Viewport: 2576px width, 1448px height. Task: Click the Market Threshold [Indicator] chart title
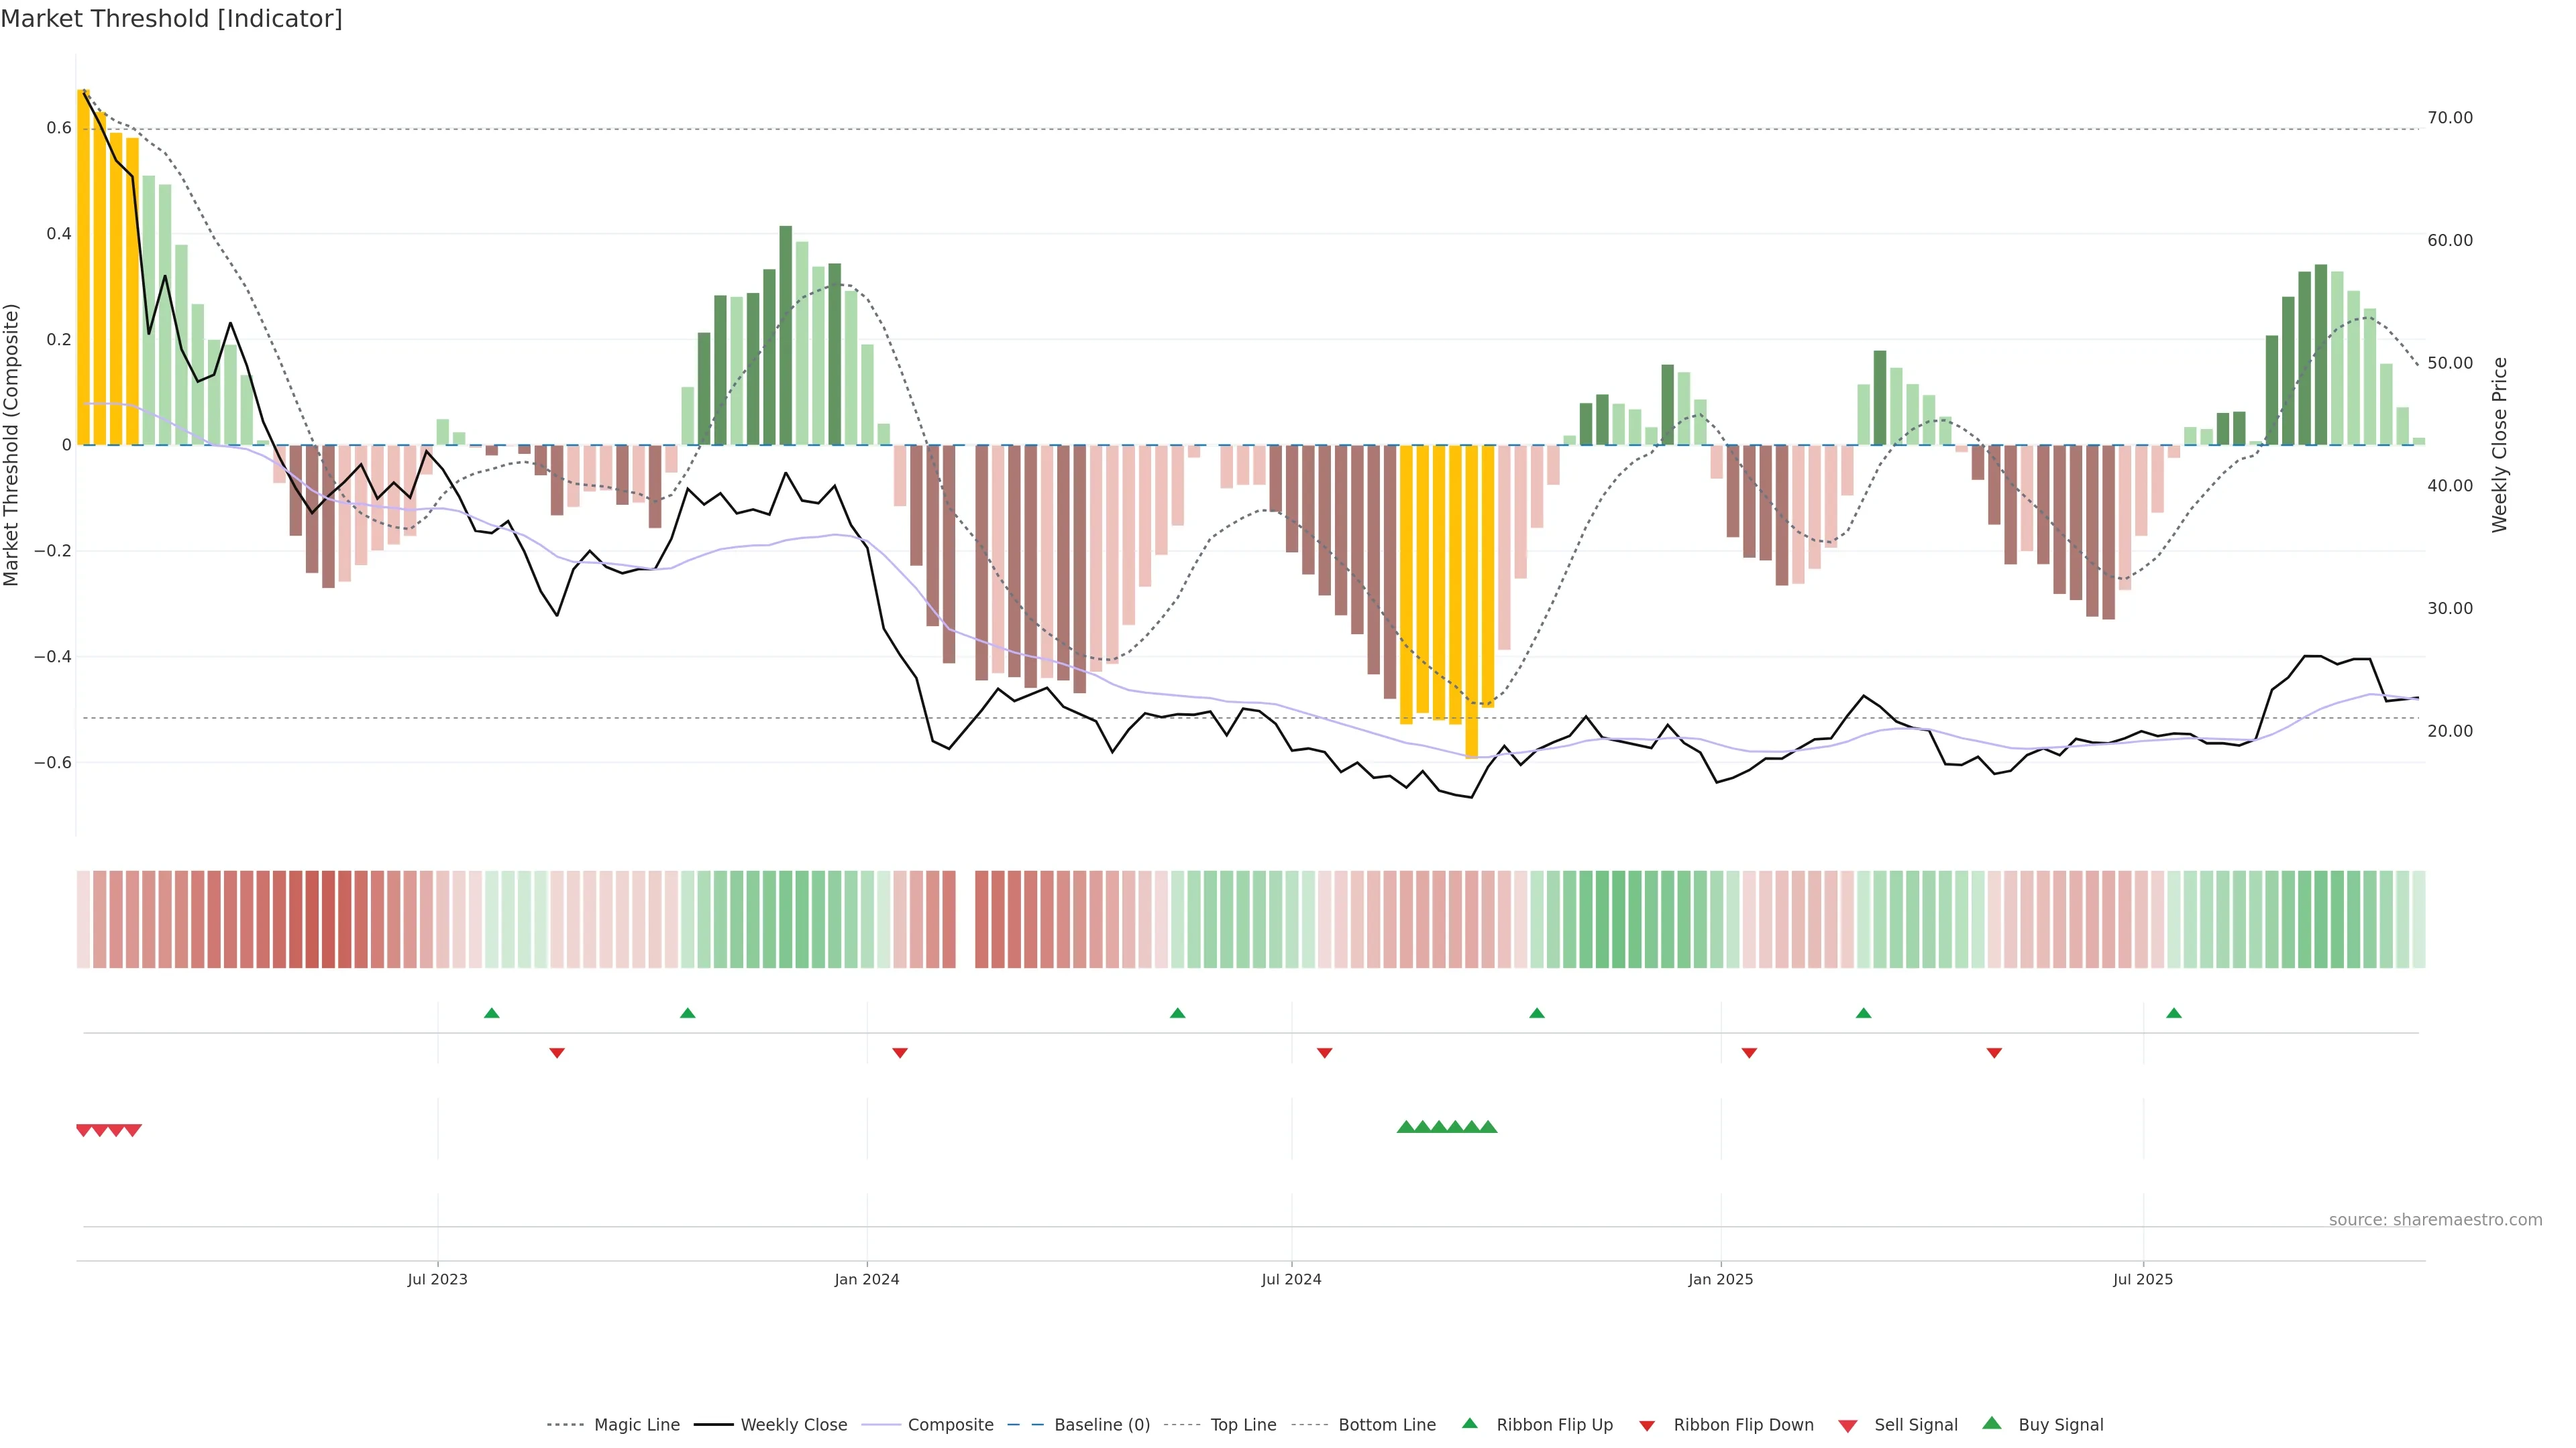point(171,19)
